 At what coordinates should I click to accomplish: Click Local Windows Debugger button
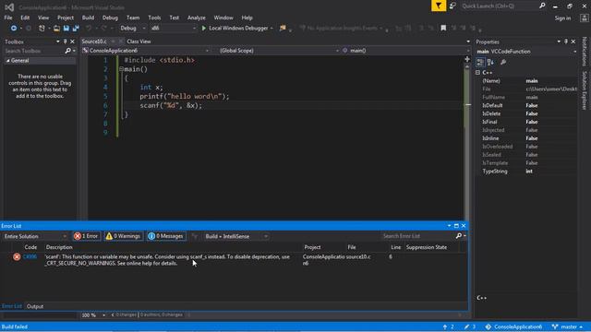pyautogui.click(x=238, y=29)
